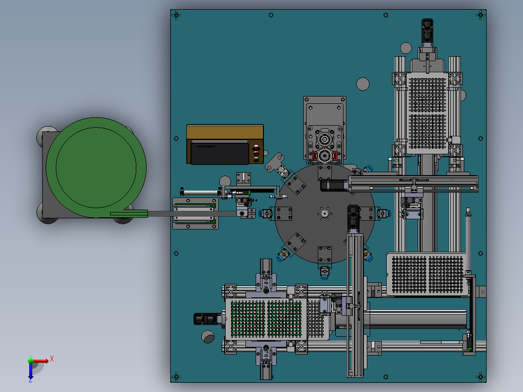The width and height of the screenshot is (523, 392).
Task: Click the bottom-right corner mounting hole of base plate
Action: coord(480,377)
